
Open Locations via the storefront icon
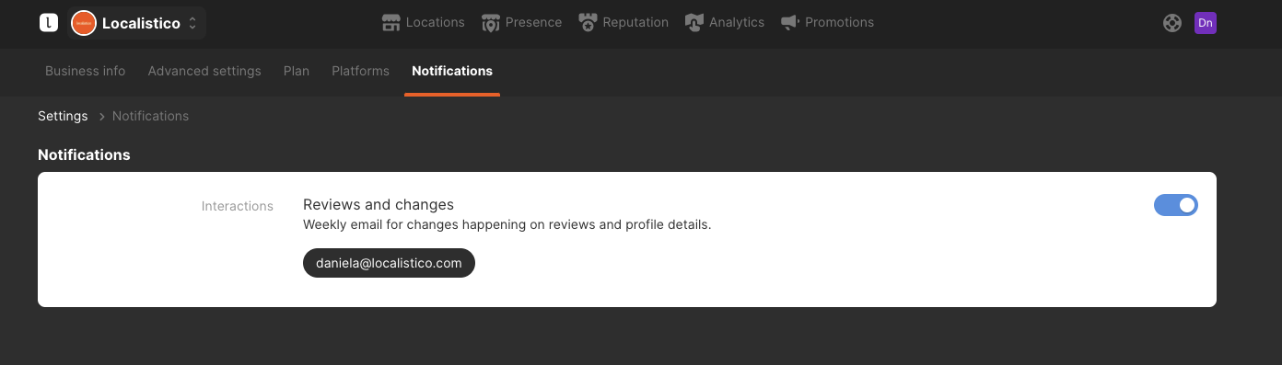391,23
